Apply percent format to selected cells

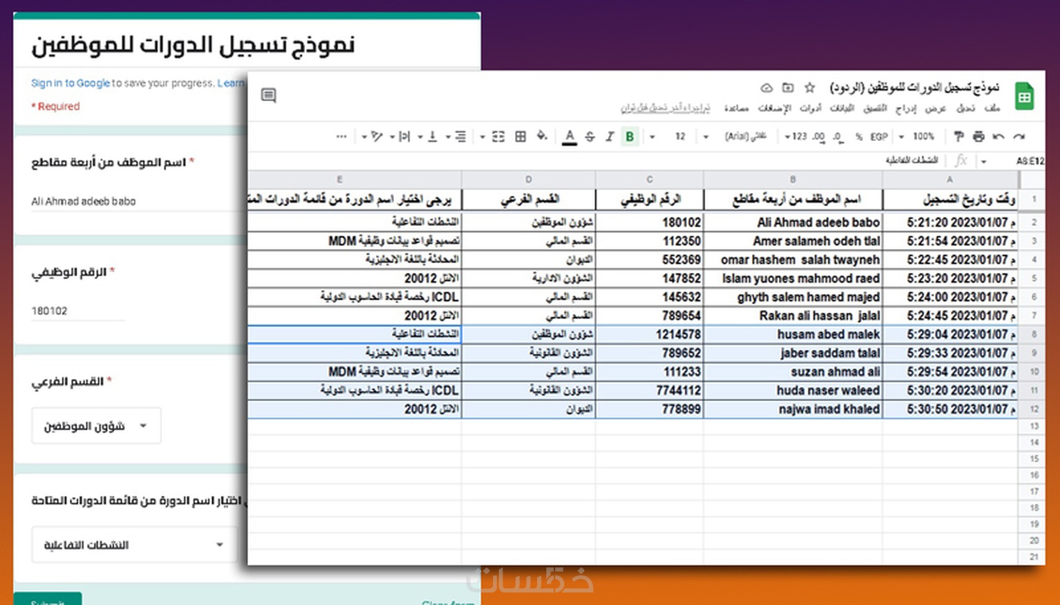[859, 136]
